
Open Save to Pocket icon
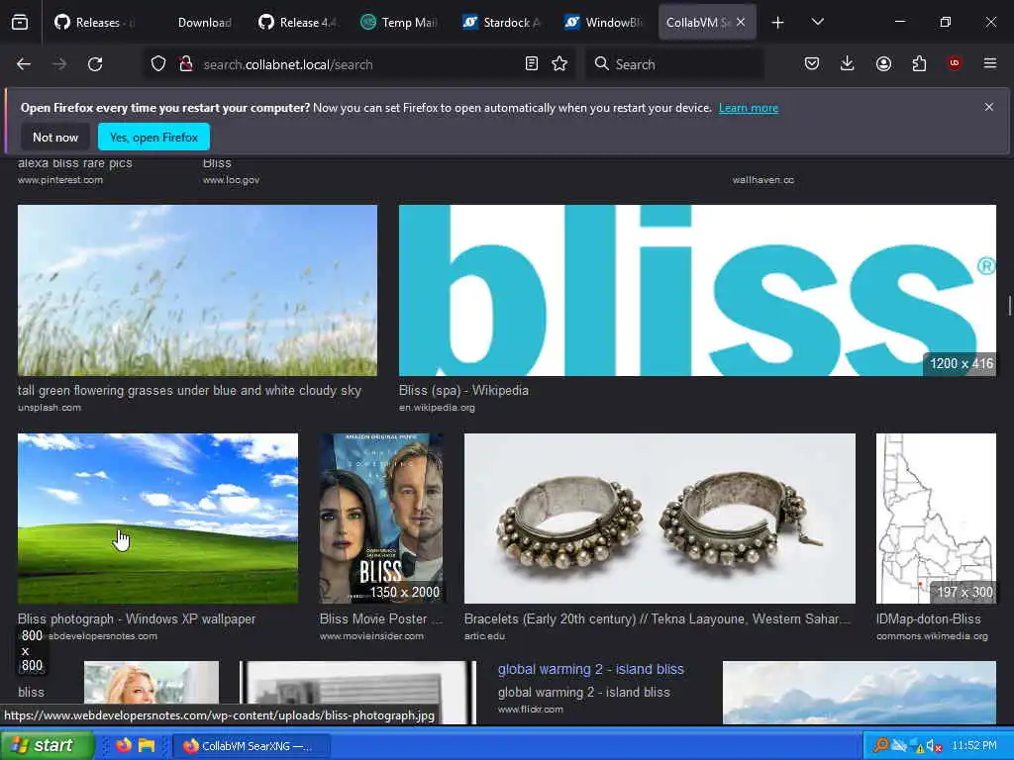click(x=812, y=63)
